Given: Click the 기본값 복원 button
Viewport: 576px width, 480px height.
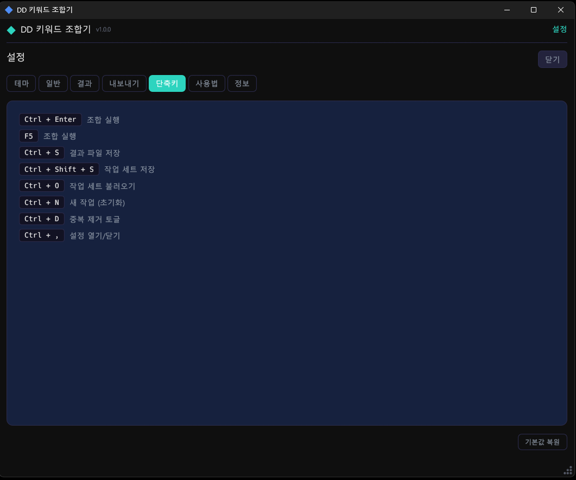Looking at the screenshot, I should (x=542, y=442).
